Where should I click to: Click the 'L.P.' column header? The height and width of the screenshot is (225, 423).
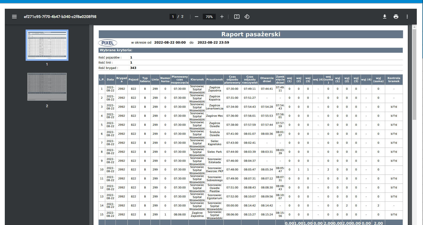pos(102,80)
